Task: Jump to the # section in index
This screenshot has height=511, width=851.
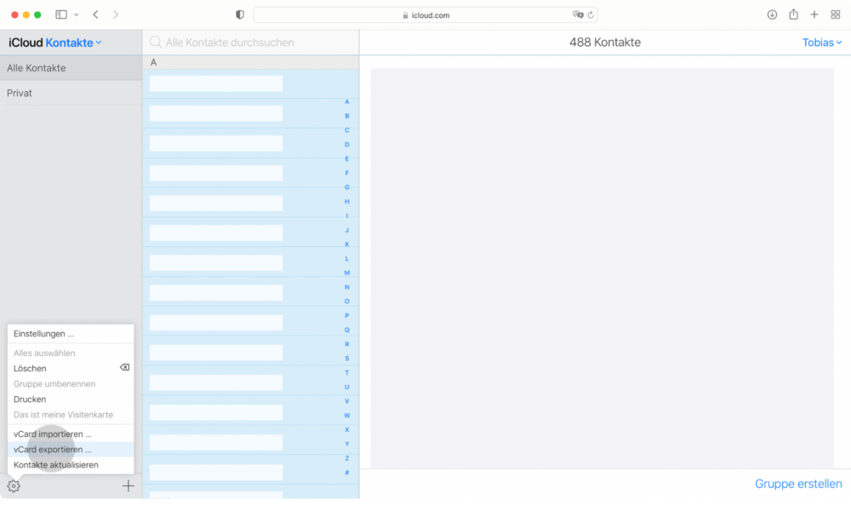Action: coord(347,473)
